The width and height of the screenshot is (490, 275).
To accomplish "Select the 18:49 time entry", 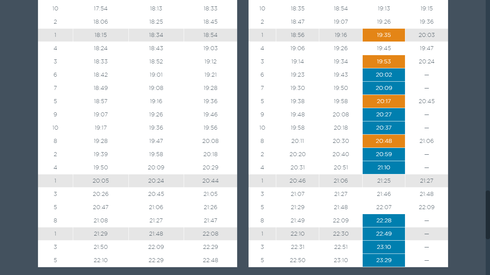I will pos(101,88).
